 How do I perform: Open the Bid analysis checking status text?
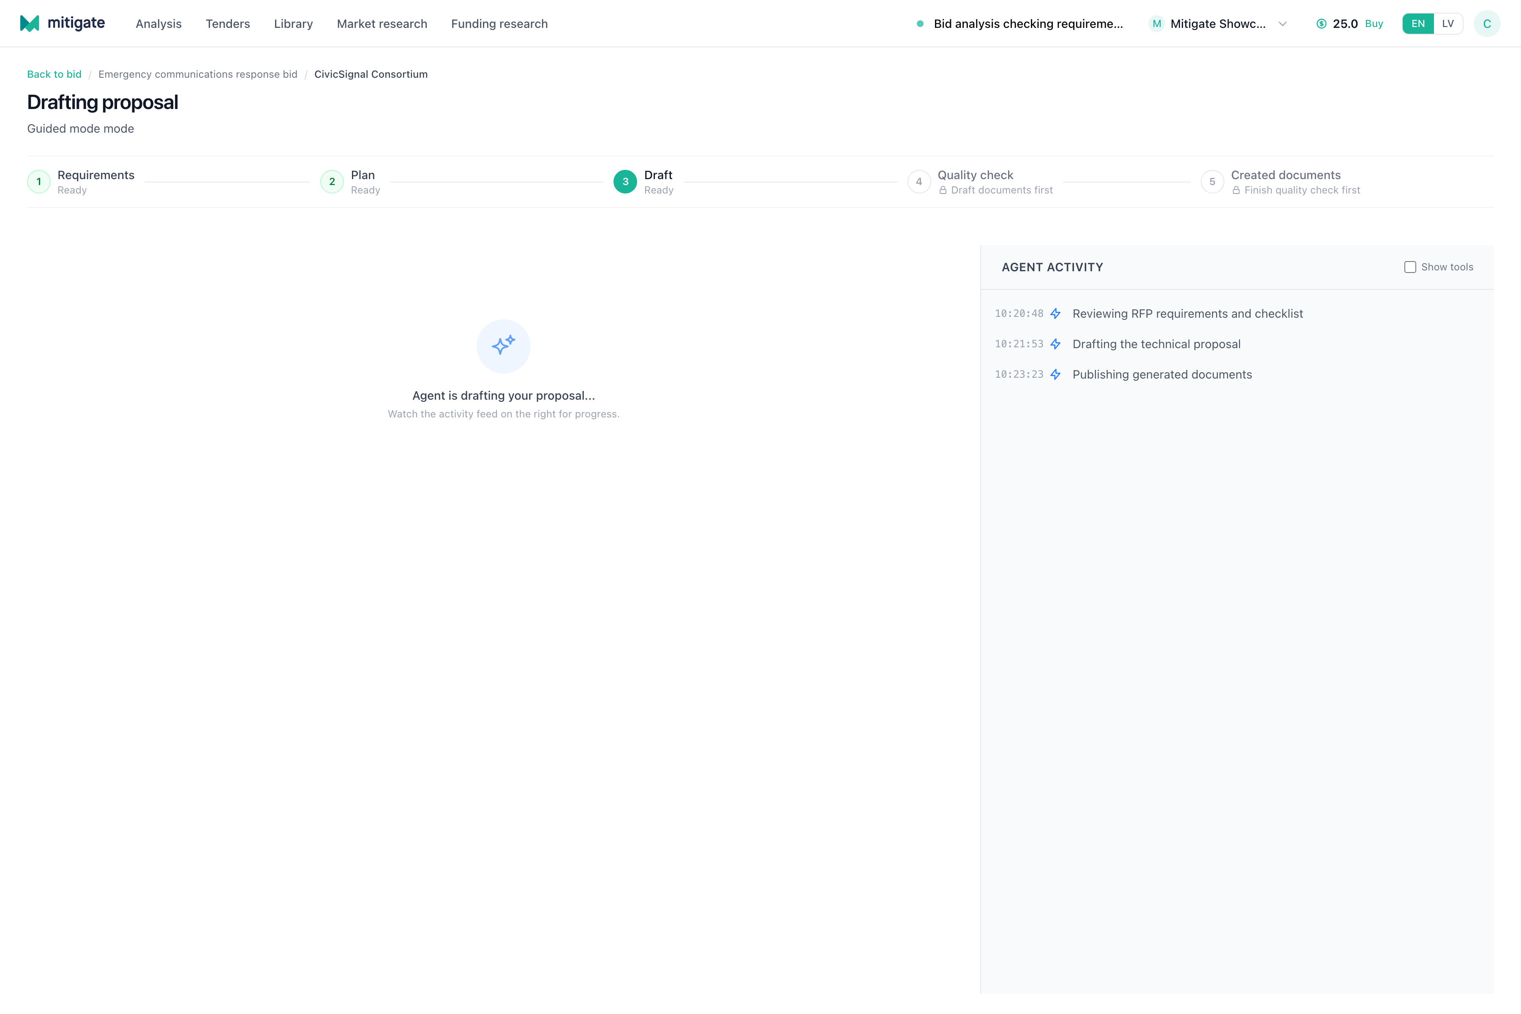click(1028, 24)
